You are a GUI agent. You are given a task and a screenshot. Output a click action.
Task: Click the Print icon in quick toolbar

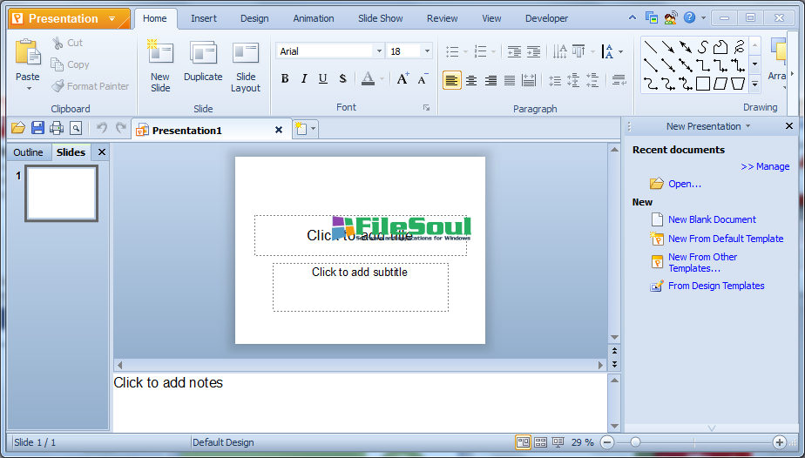pos(57,129)
